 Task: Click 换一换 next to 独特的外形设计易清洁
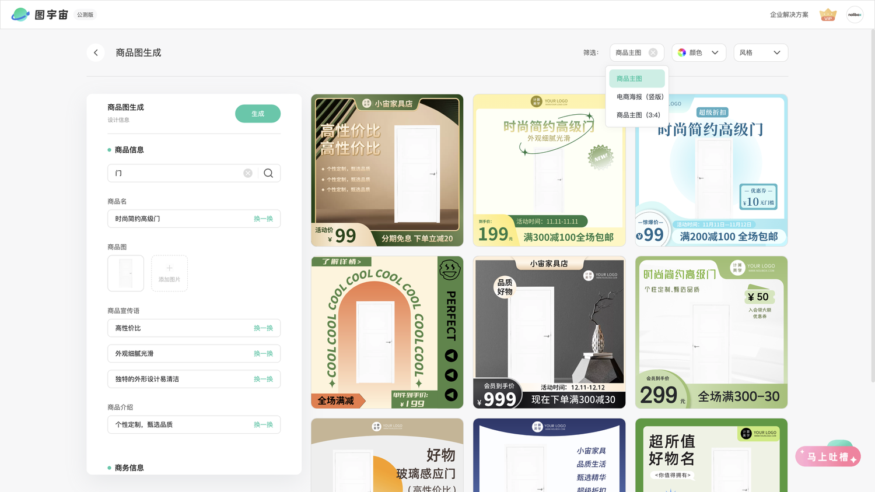pyautogui.click(x=263, y=379)
